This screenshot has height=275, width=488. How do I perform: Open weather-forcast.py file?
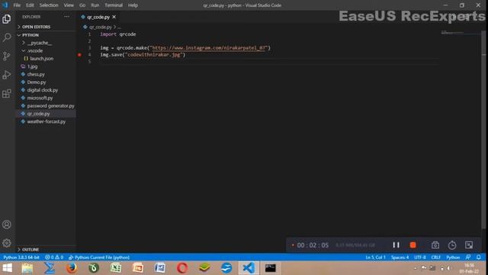point(47,121)
